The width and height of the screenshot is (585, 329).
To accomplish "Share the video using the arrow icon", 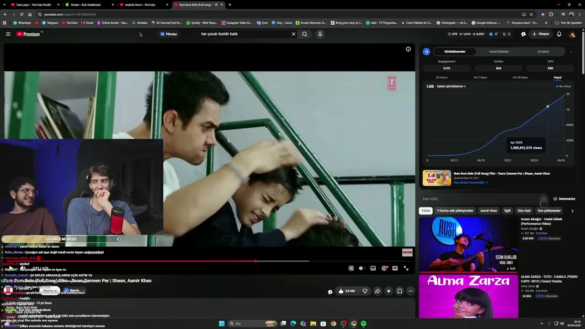I will click(378, 291).
